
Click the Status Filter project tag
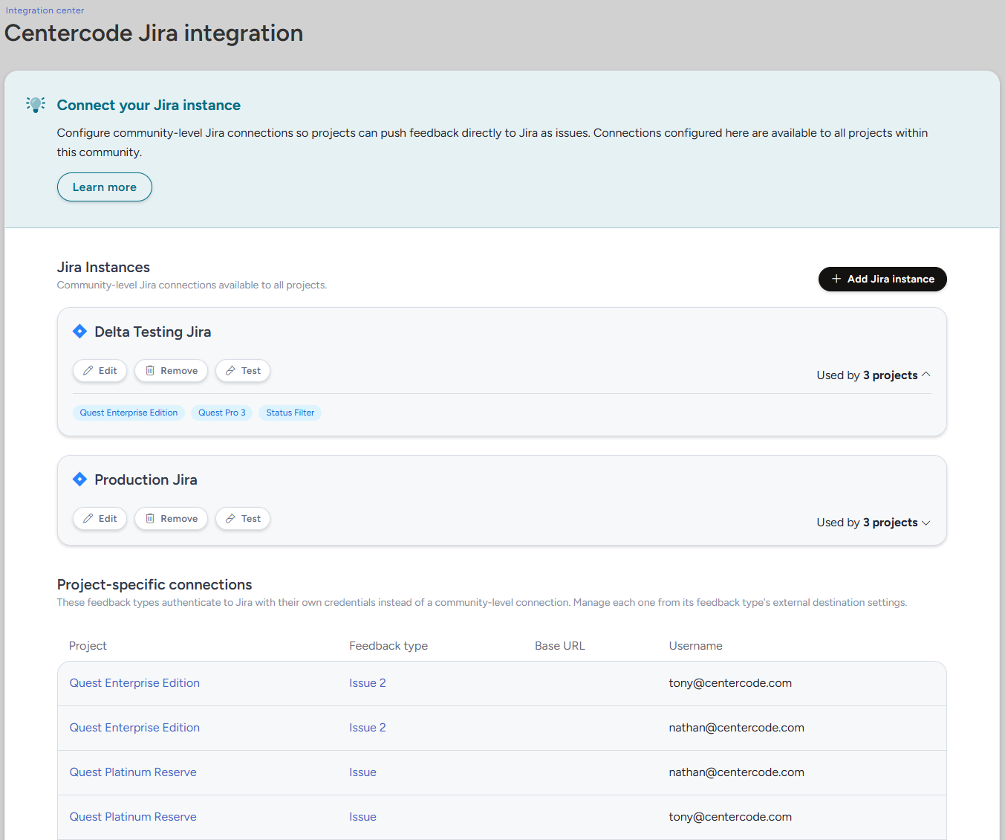pos(290,413)
